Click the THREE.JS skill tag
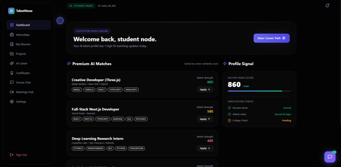 click(x=89, y=89)
